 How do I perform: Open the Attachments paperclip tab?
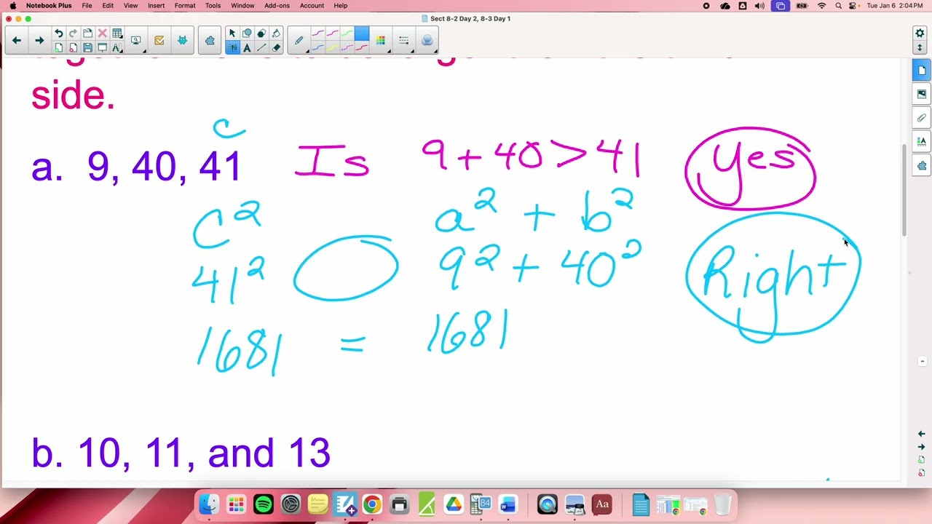point(922,117)
